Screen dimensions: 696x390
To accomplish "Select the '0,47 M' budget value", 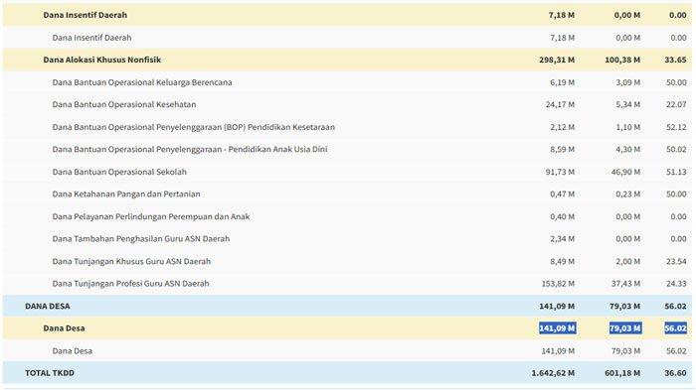I will (x=562, y=194).
